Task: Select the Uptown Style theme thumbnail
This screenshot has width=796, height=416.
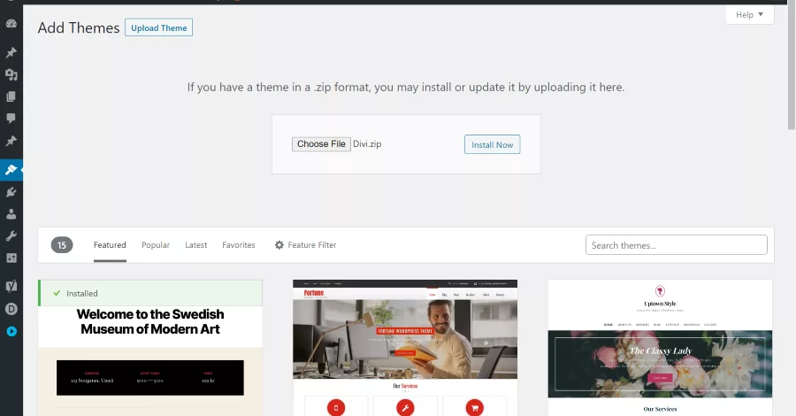Action: pos(660,348)
